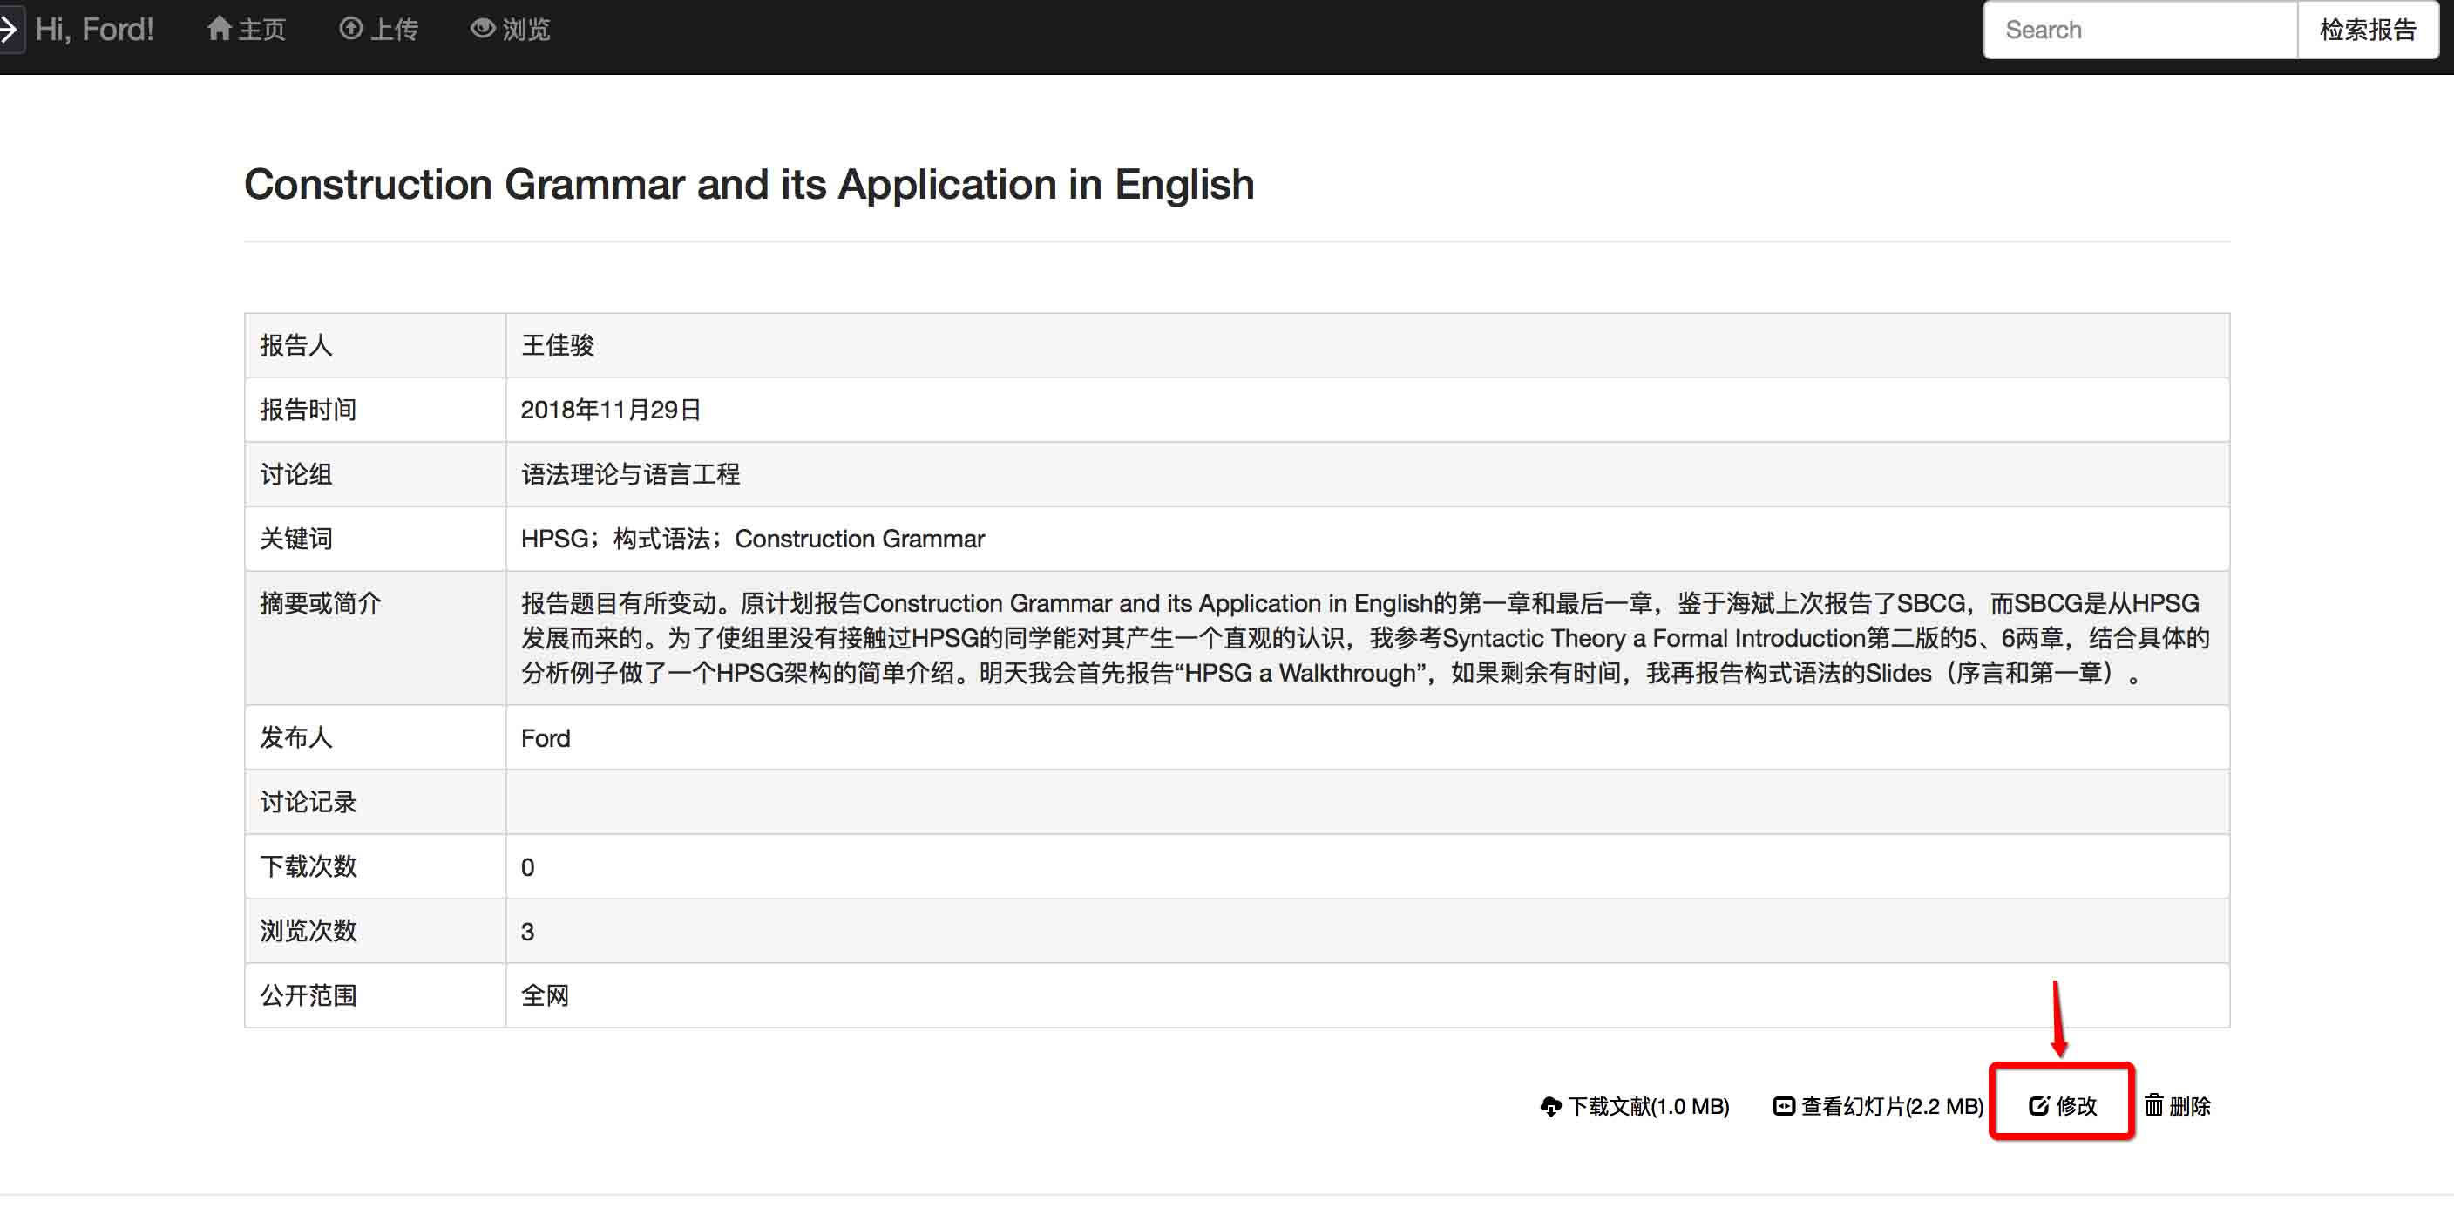Click the 下载文献(1.0 MB) link text

[1648, 1106]
